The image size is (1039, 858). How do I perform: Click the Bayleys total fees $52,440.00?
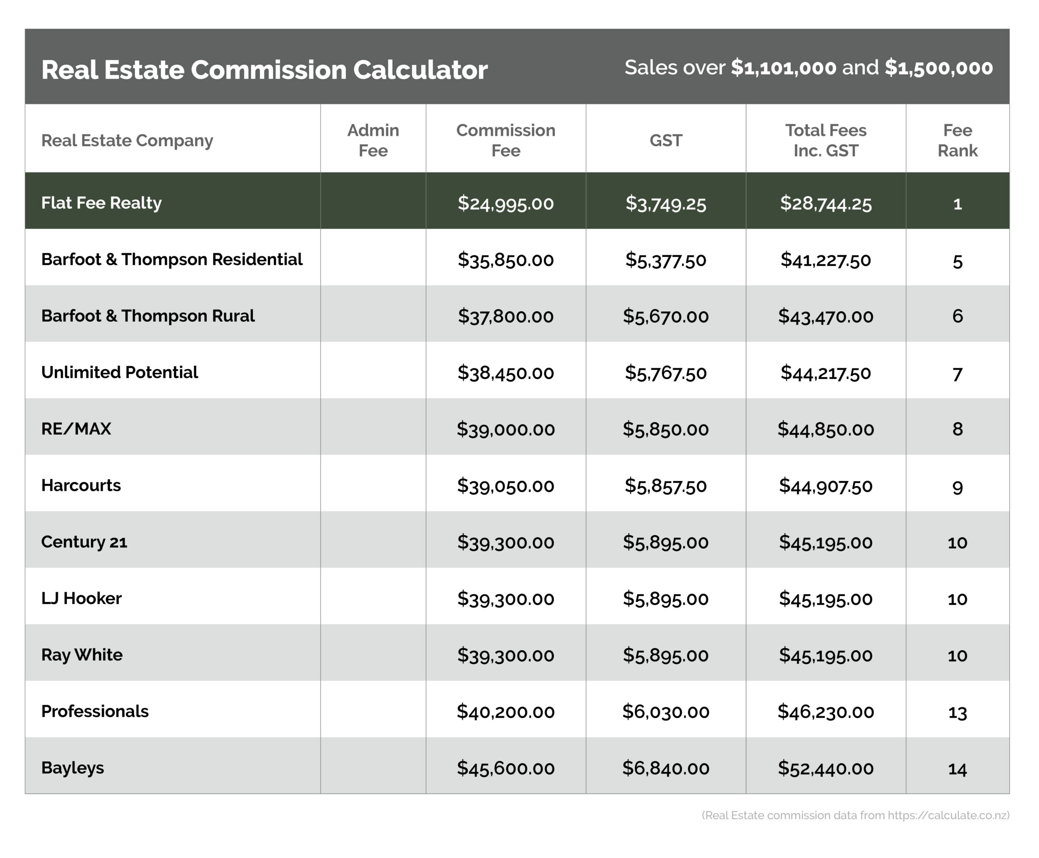pyautogui.click(x=826, y=768)
